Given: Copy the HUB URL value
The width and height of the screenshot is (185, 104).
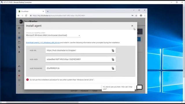Looking at the screenshot, I should point(113,51).
